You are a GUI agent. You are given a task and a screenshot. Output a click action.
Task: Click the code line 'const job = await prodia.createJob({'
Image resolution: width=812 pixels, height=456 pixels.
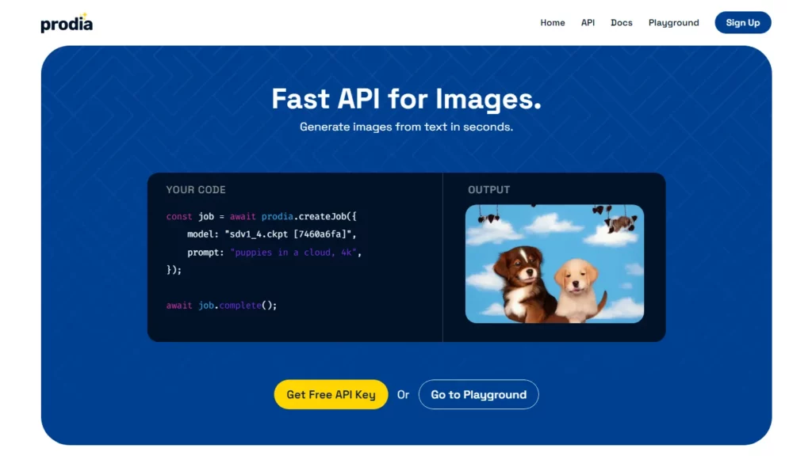click(x=262, y=217)
